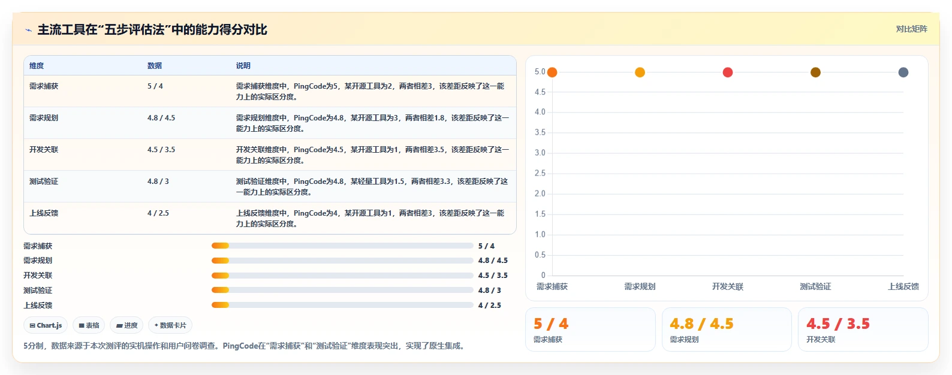Click the table cell showing 4.8 / 4.5
952x375 pixels.
point(161,118)
